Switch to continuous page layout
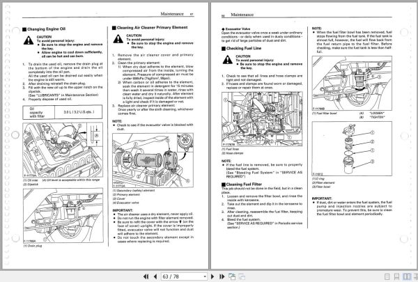Viewport: 418px width, 282px height. coord(396,276)
